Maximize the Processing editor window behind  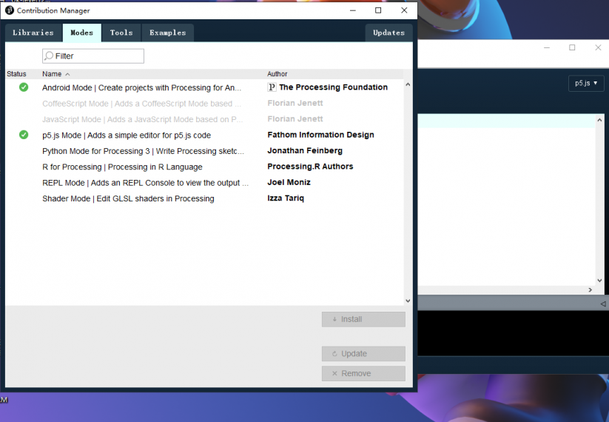coord(572,47)
